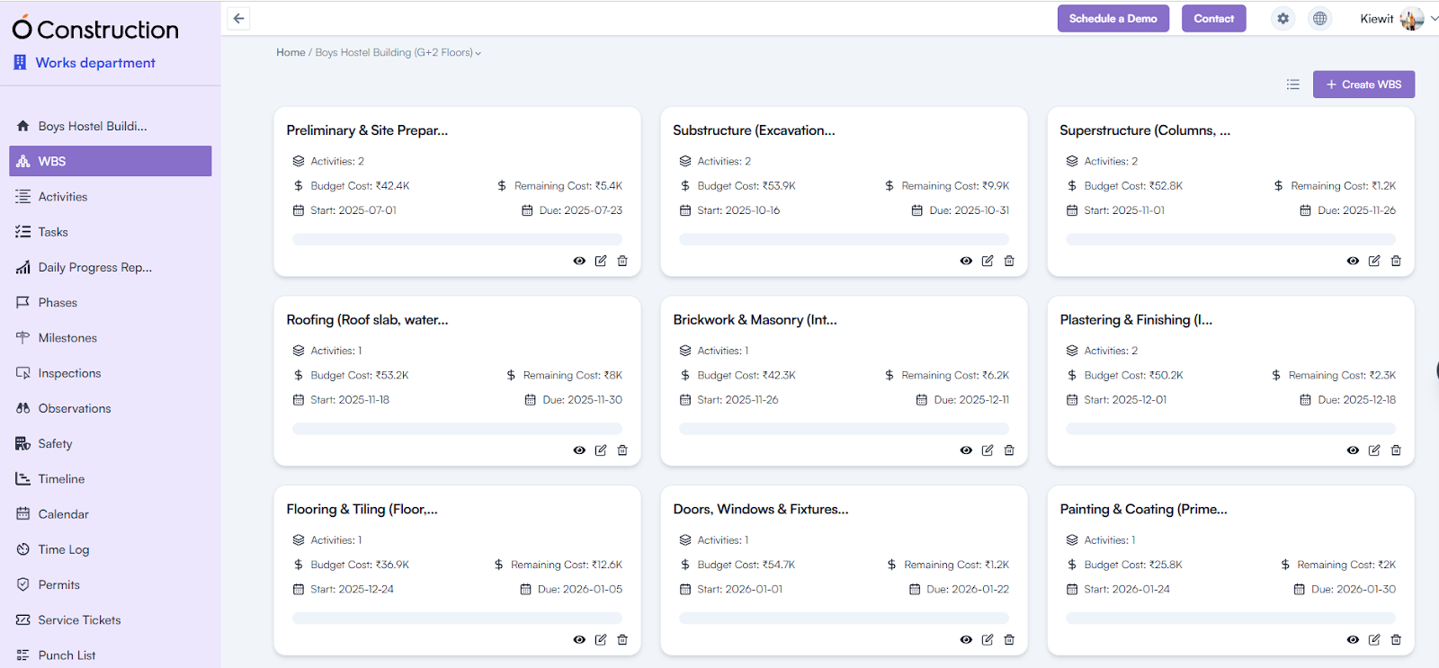The height and width of the screenshot is (668, 1439).
Task: Open the settings gear icon
Action: 1283,18
